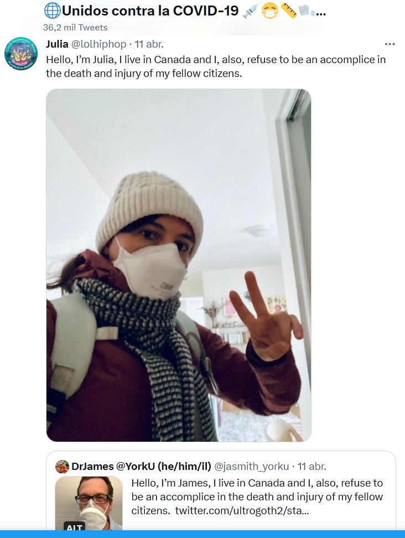Click the DrJames small avatar in the quoted tweet
Image resolution: width=405 pixels, height=538 pixels.
tap(62, 466)
